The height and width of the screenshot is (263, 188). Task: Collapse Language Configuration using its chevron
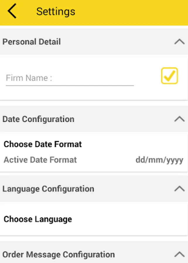[179, 189]
